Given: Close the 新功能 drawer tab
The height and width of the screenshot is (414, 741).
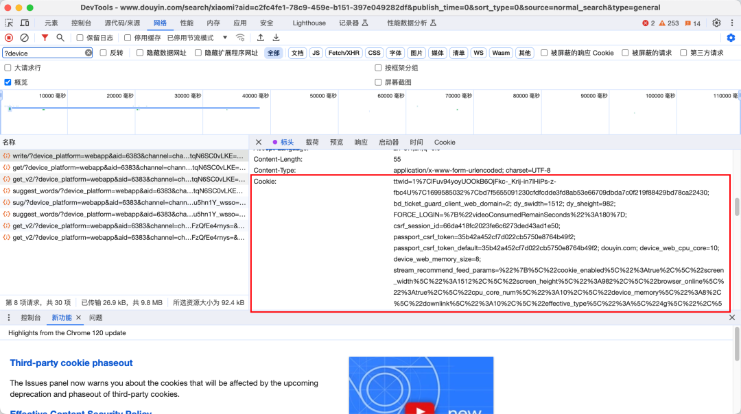Looking at the screenshot, I should (x=78, y=318).
